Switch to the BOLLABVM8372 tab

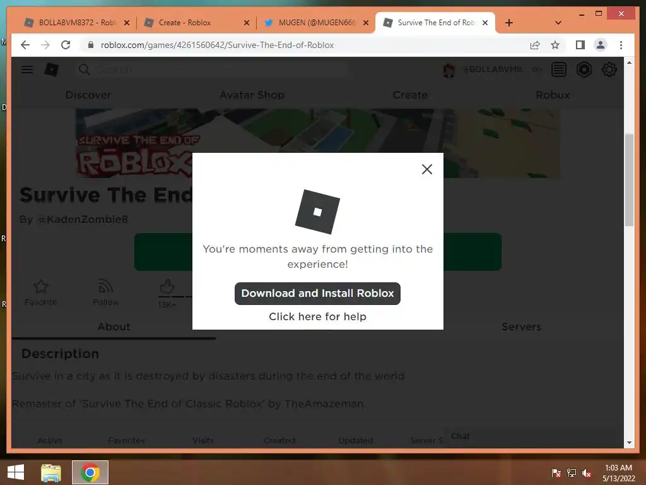[x=76, y=23]
